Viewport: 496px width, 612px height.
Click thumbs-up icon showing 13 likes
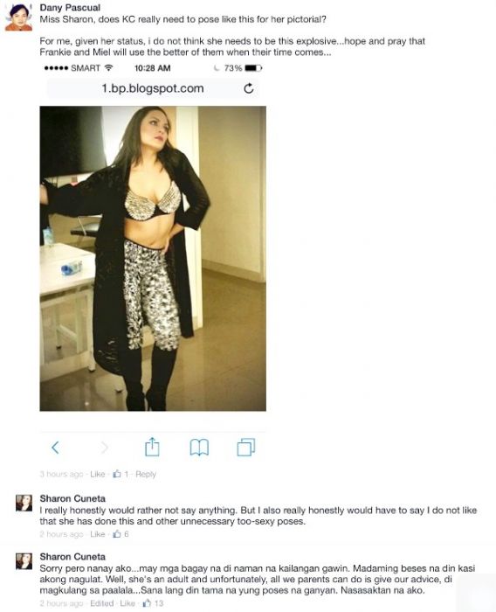(x=147, y=603)
